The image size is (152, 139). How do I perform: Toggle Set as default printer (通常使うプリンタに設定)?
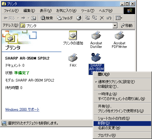pos(122,82)
